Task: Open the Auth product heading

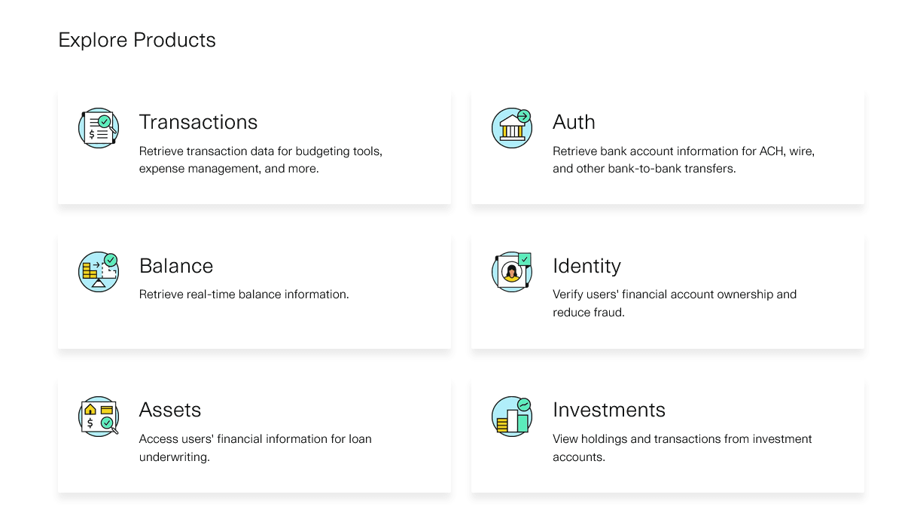Action: pos(574,122)
